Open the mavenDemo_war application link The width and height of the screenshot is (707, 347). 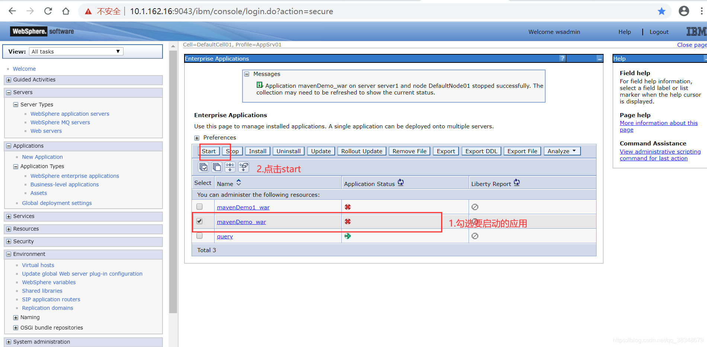[241, 222]
